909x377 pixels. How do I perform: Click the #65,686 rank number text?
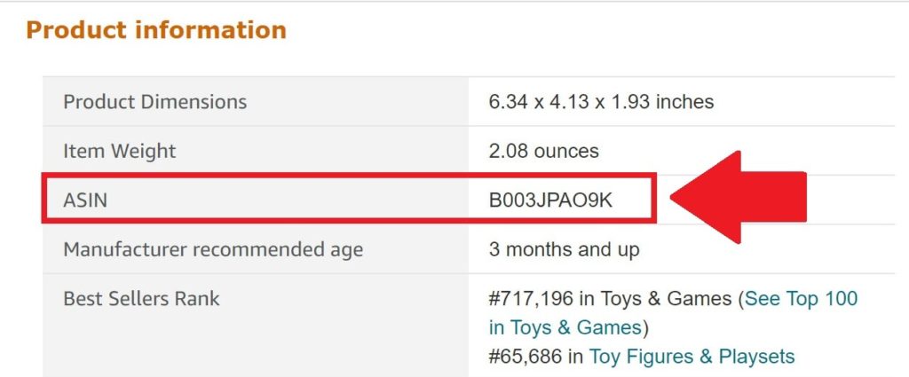pos(526,356)
